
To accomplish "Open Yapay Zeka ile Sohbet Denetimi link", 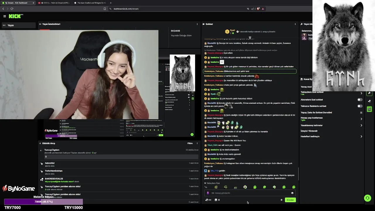I will [x=332, y=113].
